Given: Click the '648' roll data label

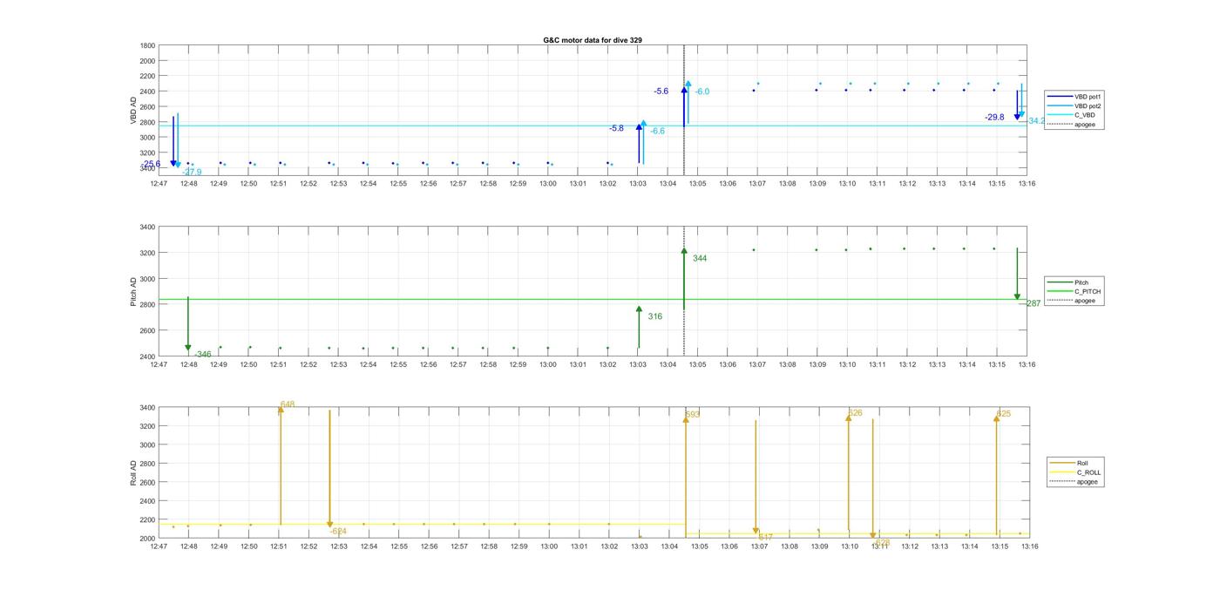Looking at the screenshot, I should coord(288,404).
